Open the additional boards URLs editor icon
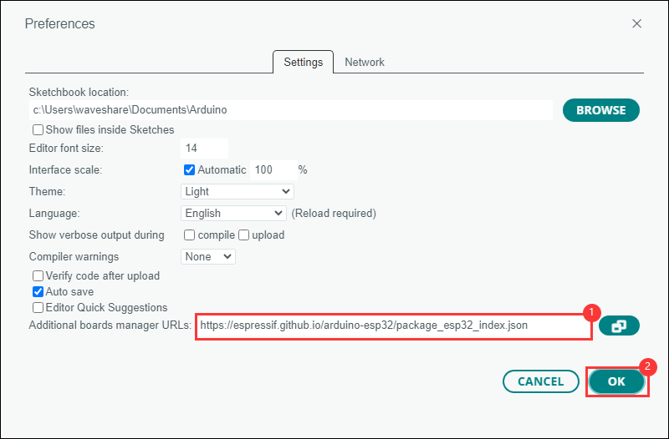 coord(619,325)
